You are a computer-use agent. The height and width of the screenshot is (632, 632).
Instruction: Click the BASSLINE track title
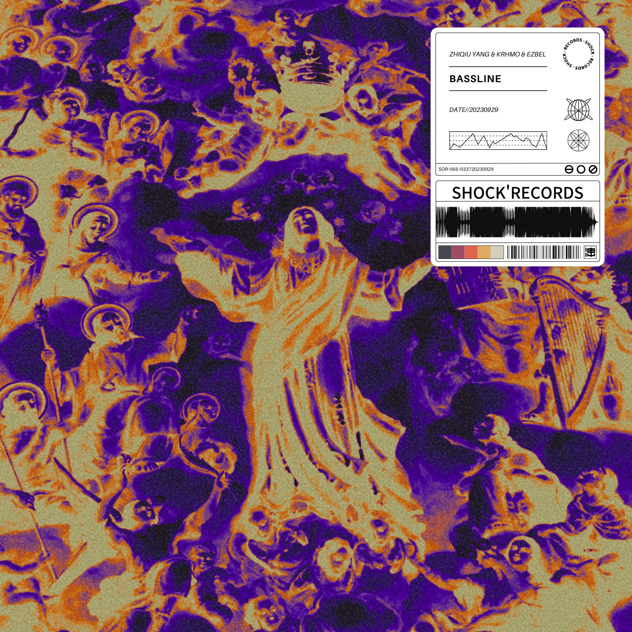475,79
